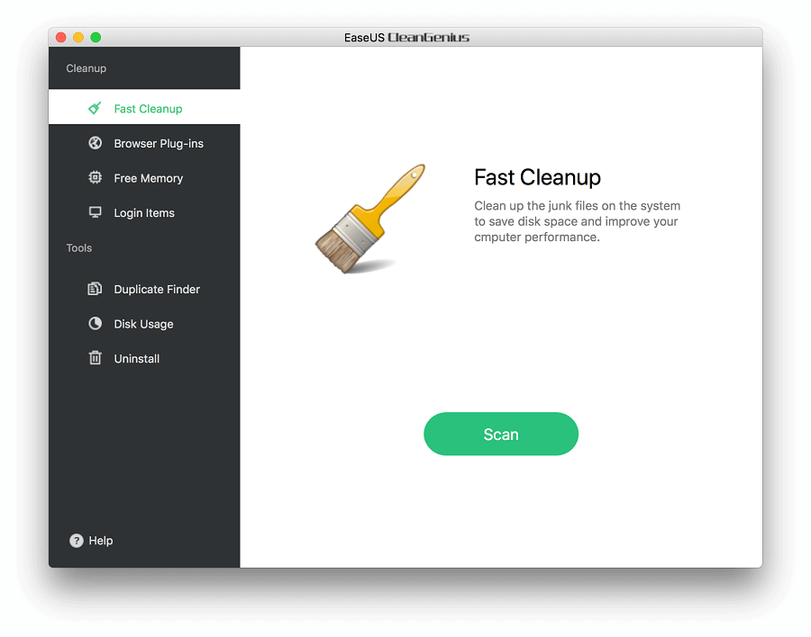Click the Disk Usage pie icon

(x=96, y=323)
